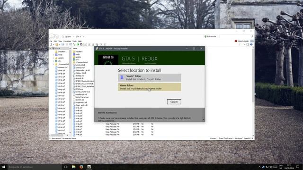Click the back navigation arrow in OpenIV
Viewport: 303px width, 170px height.
[52, 36]
